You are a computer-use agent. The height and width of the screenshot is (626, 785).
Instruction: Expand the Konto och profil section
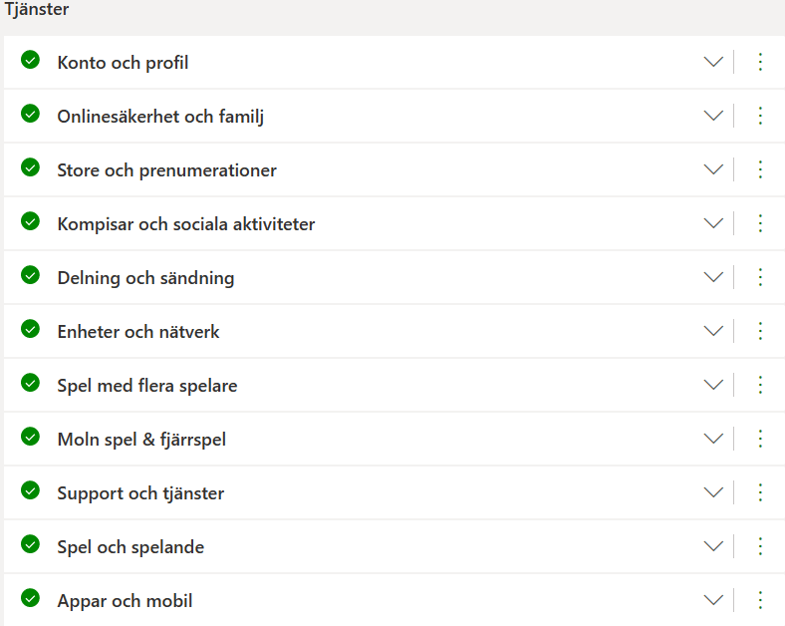[713, 62]
